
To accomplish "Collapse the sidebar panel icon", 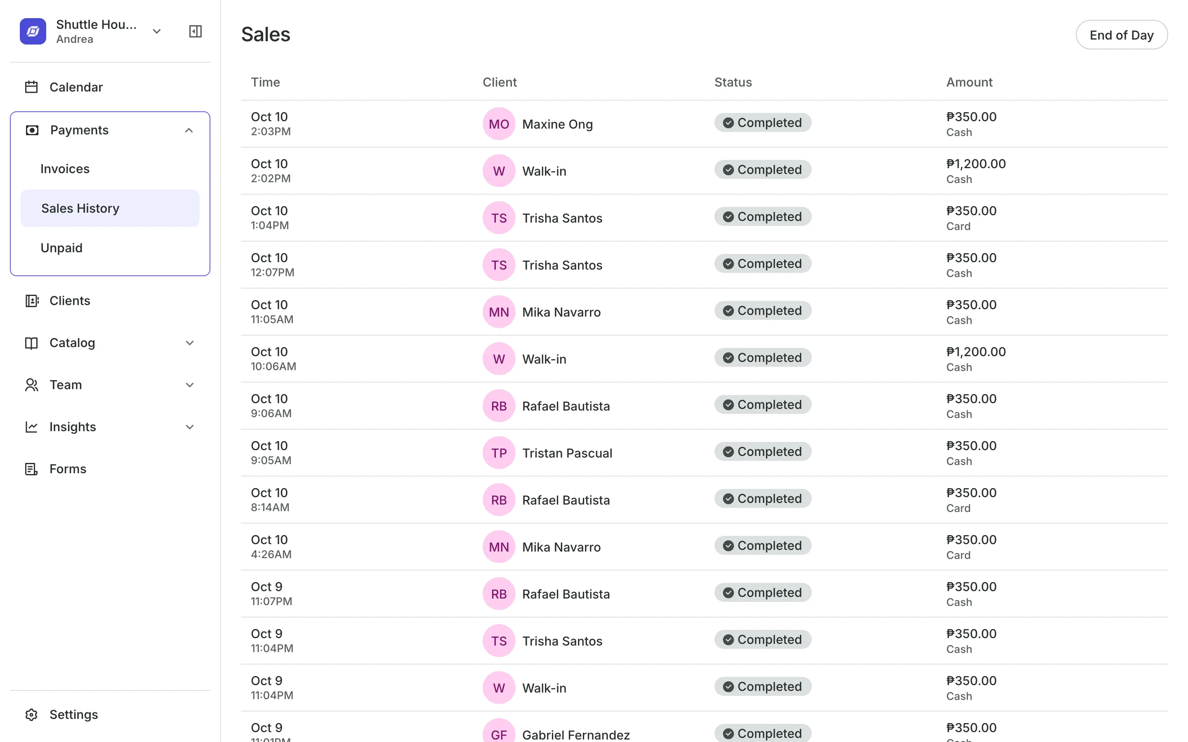I will (196, 31).
